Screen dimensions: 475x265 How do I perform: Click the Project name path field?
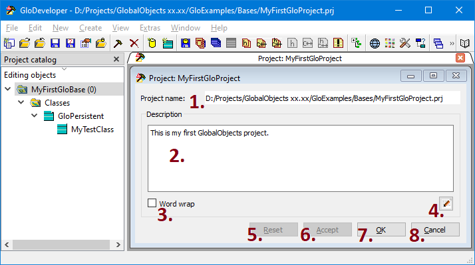pyautogui.click(x=333, y=98)
